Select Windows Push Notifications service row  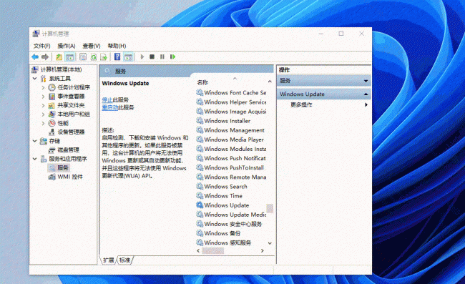(x=231, y=158)
